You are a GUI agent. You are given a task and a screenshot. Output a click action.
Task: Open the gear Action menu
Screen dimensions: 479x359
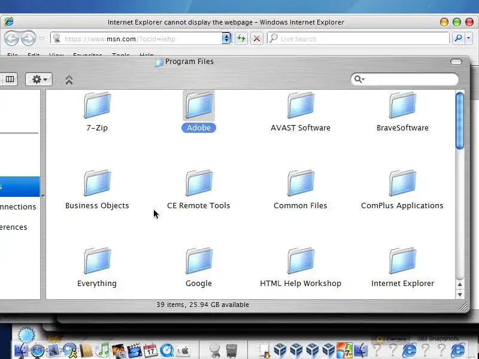pos(39,80)
